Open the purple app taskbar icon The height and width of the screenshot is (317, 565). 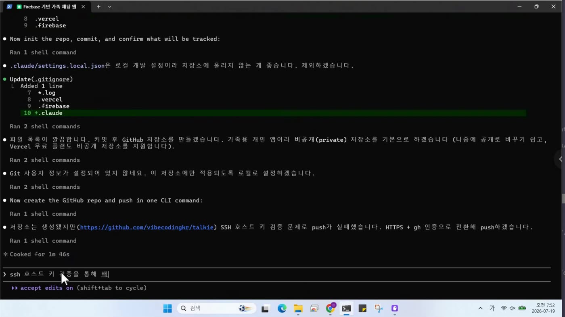(395, 309)
